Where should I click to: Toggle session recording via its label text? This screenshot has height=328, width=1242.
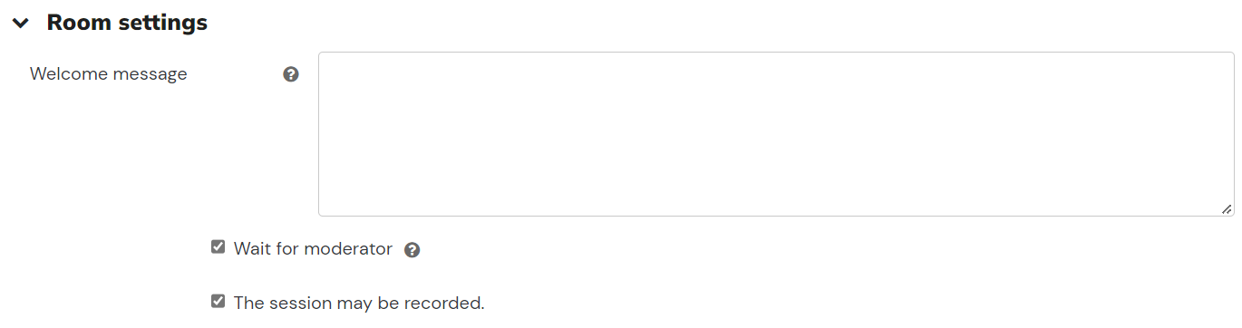(359, 304)
